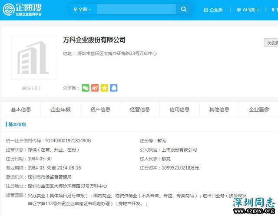
Task: Click credit code 91440300192181490G
Action: 68,141
